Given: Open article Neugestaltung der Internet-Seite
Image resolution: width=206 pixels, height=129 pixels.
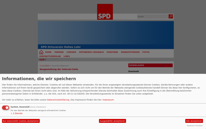Looking at the screenshot, I should 59,69.
